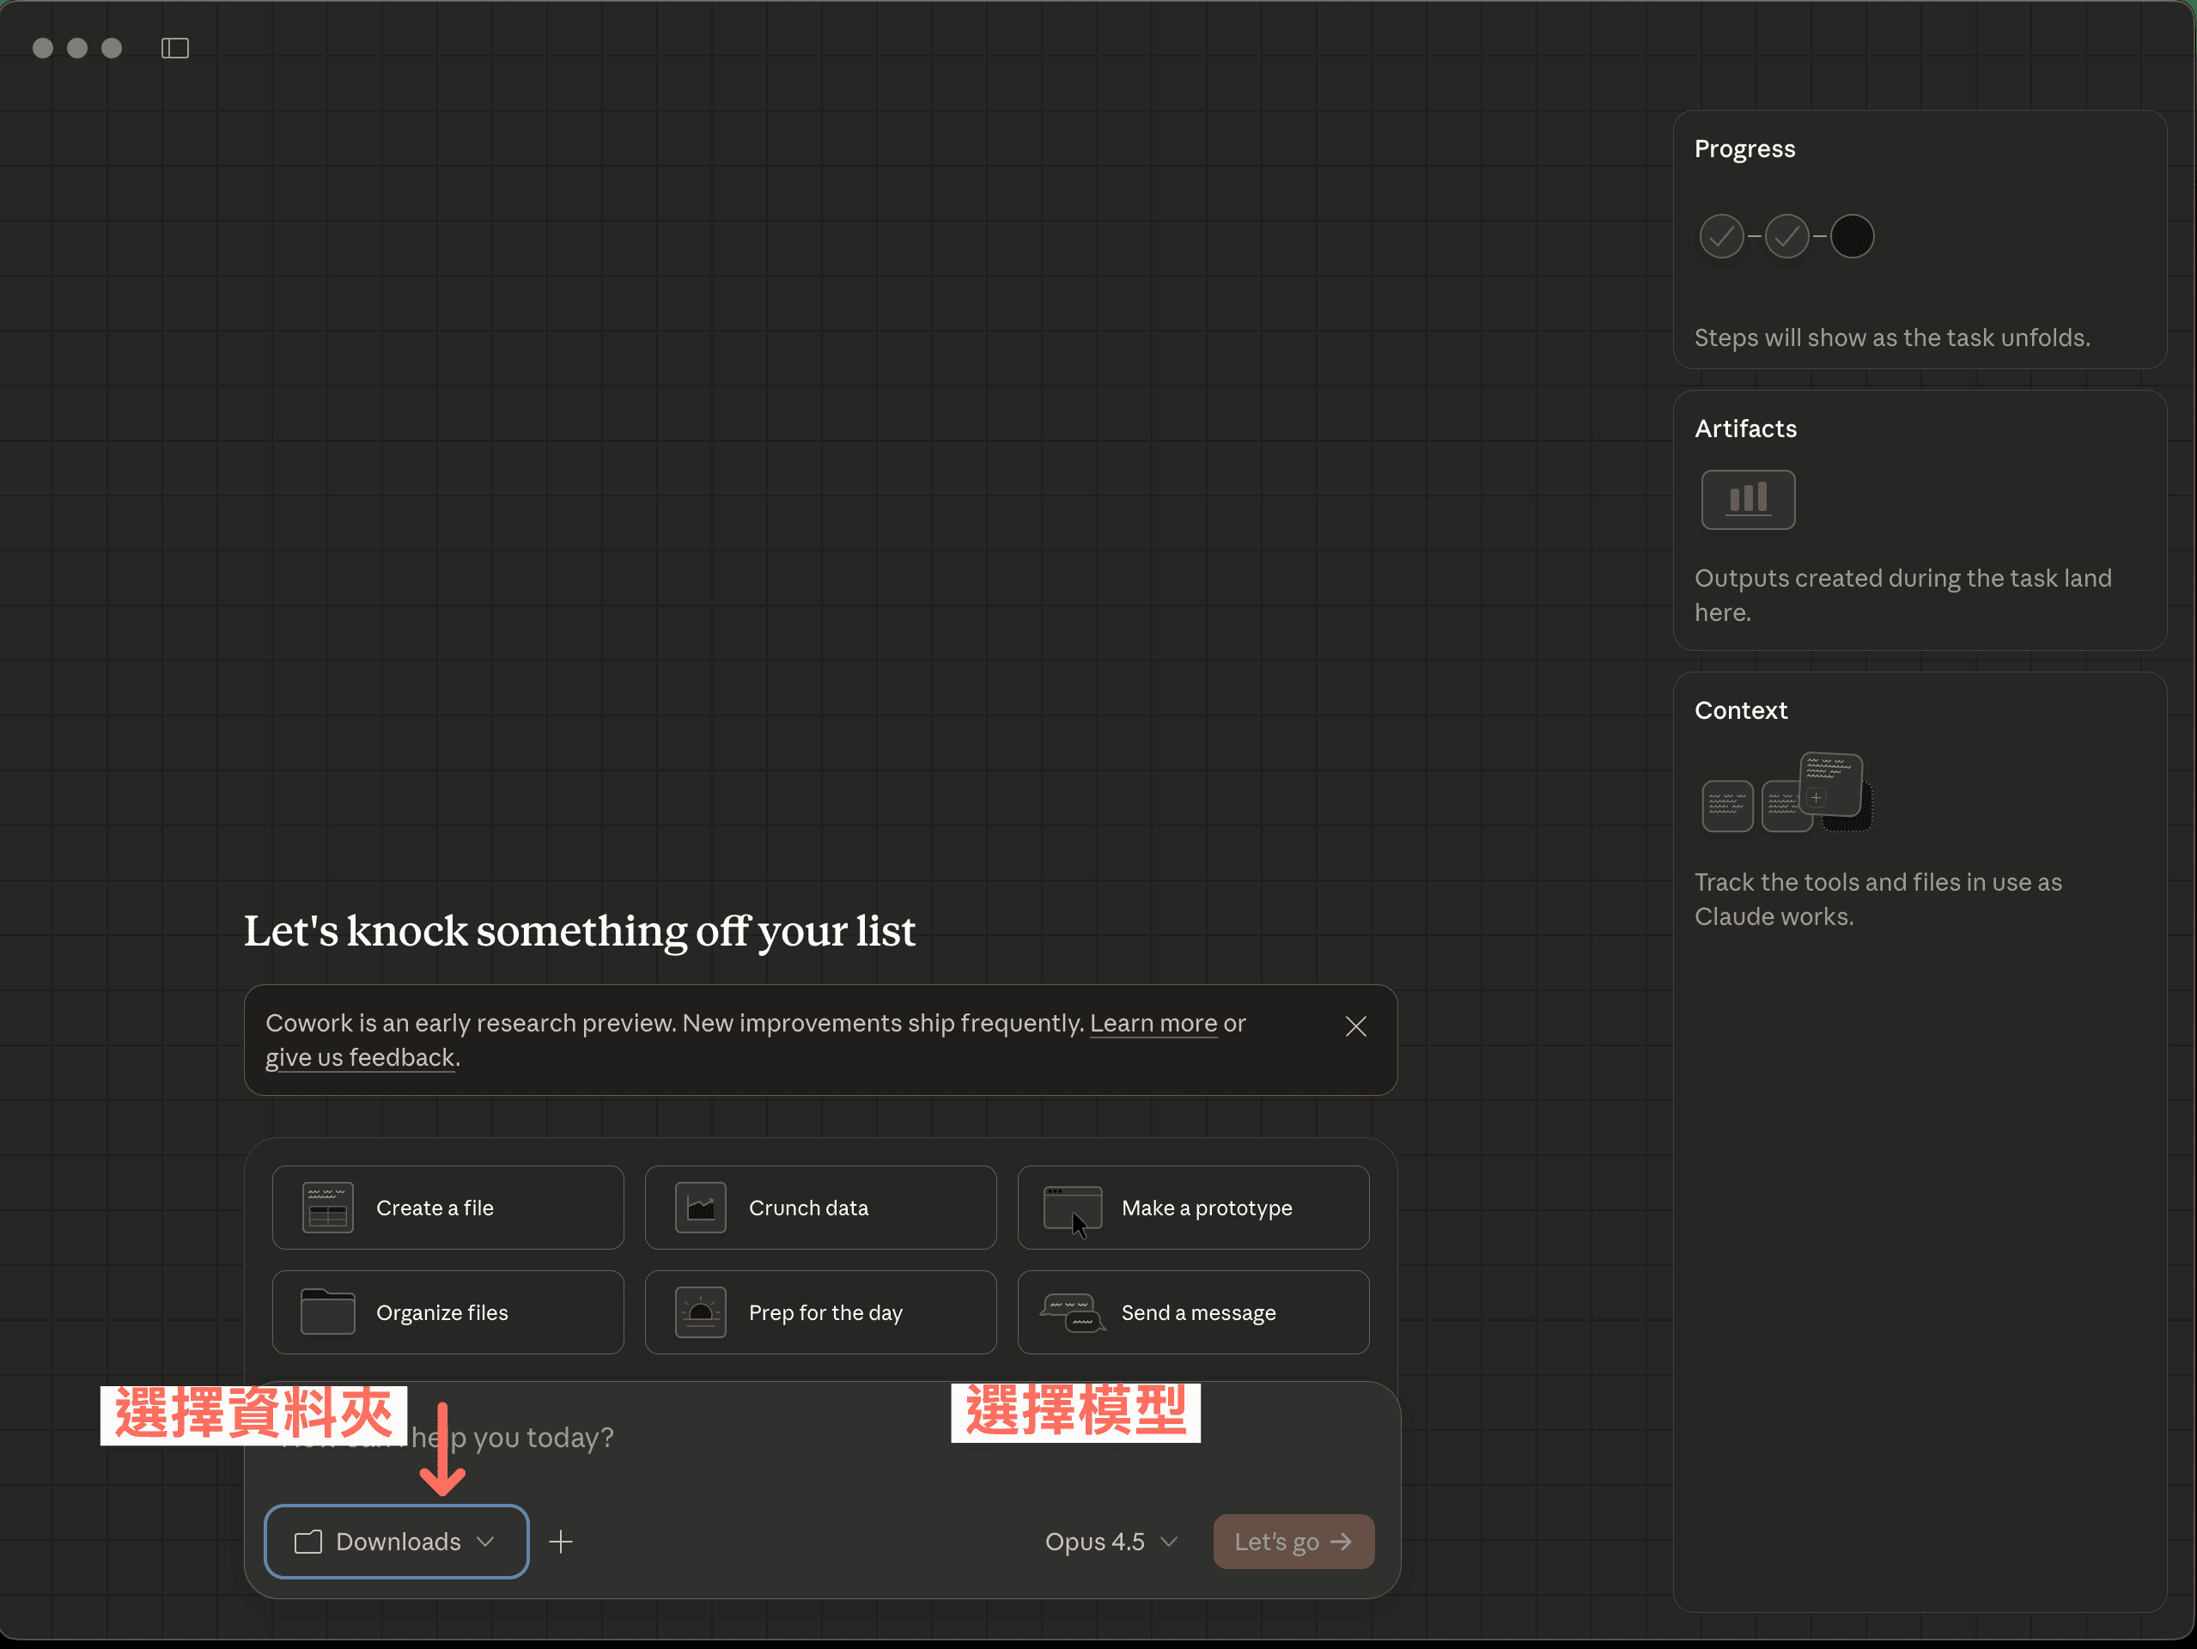Click the Crunch data chart icon
Screen dimensions: 2197x1649
point(700,1208)
